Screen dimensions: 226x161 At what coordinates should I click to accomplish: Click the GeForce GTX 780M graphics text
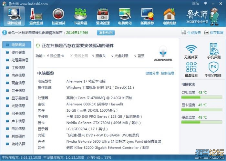pyautogui.click(x=104, y=123)
